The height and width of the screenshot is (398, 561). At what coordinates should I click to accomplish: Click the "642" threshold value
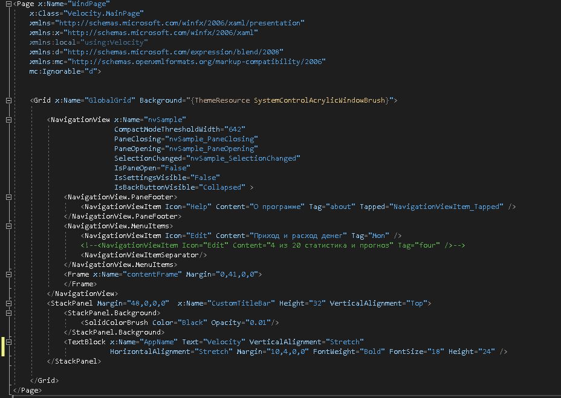235,129
